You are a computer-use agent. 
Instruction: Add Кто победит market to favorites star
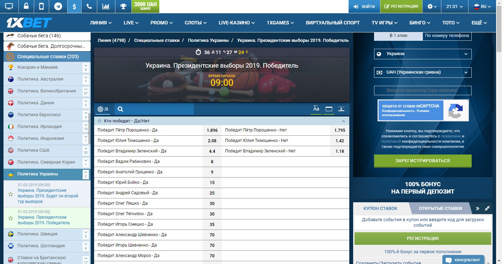(x=99, y=121)
